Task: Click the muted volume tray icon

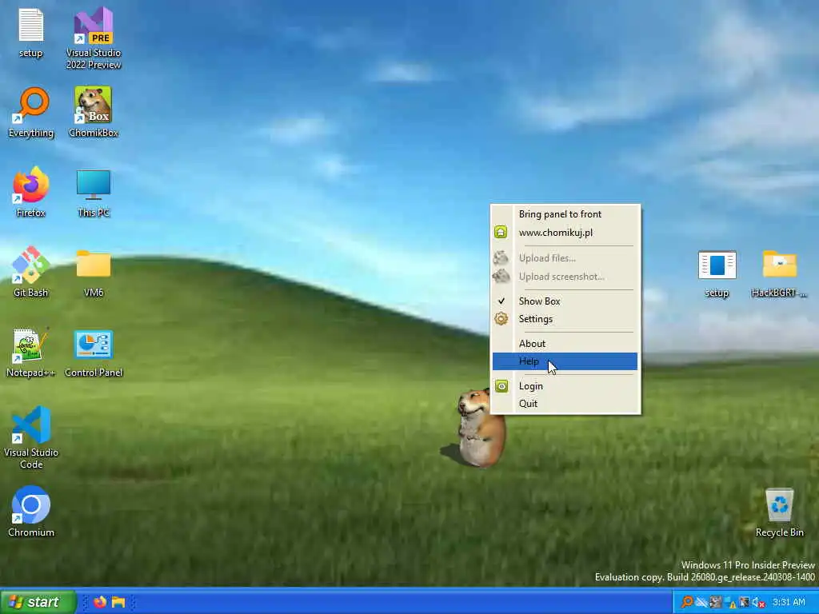Action: 759,603
